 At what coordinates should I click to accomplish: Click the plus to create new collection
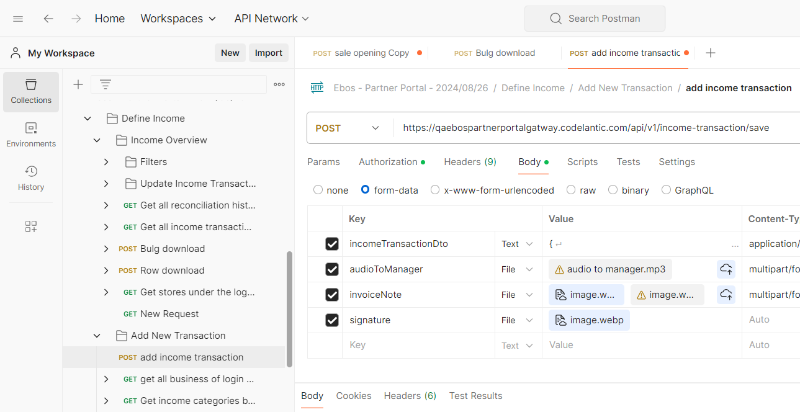(78, 84)
